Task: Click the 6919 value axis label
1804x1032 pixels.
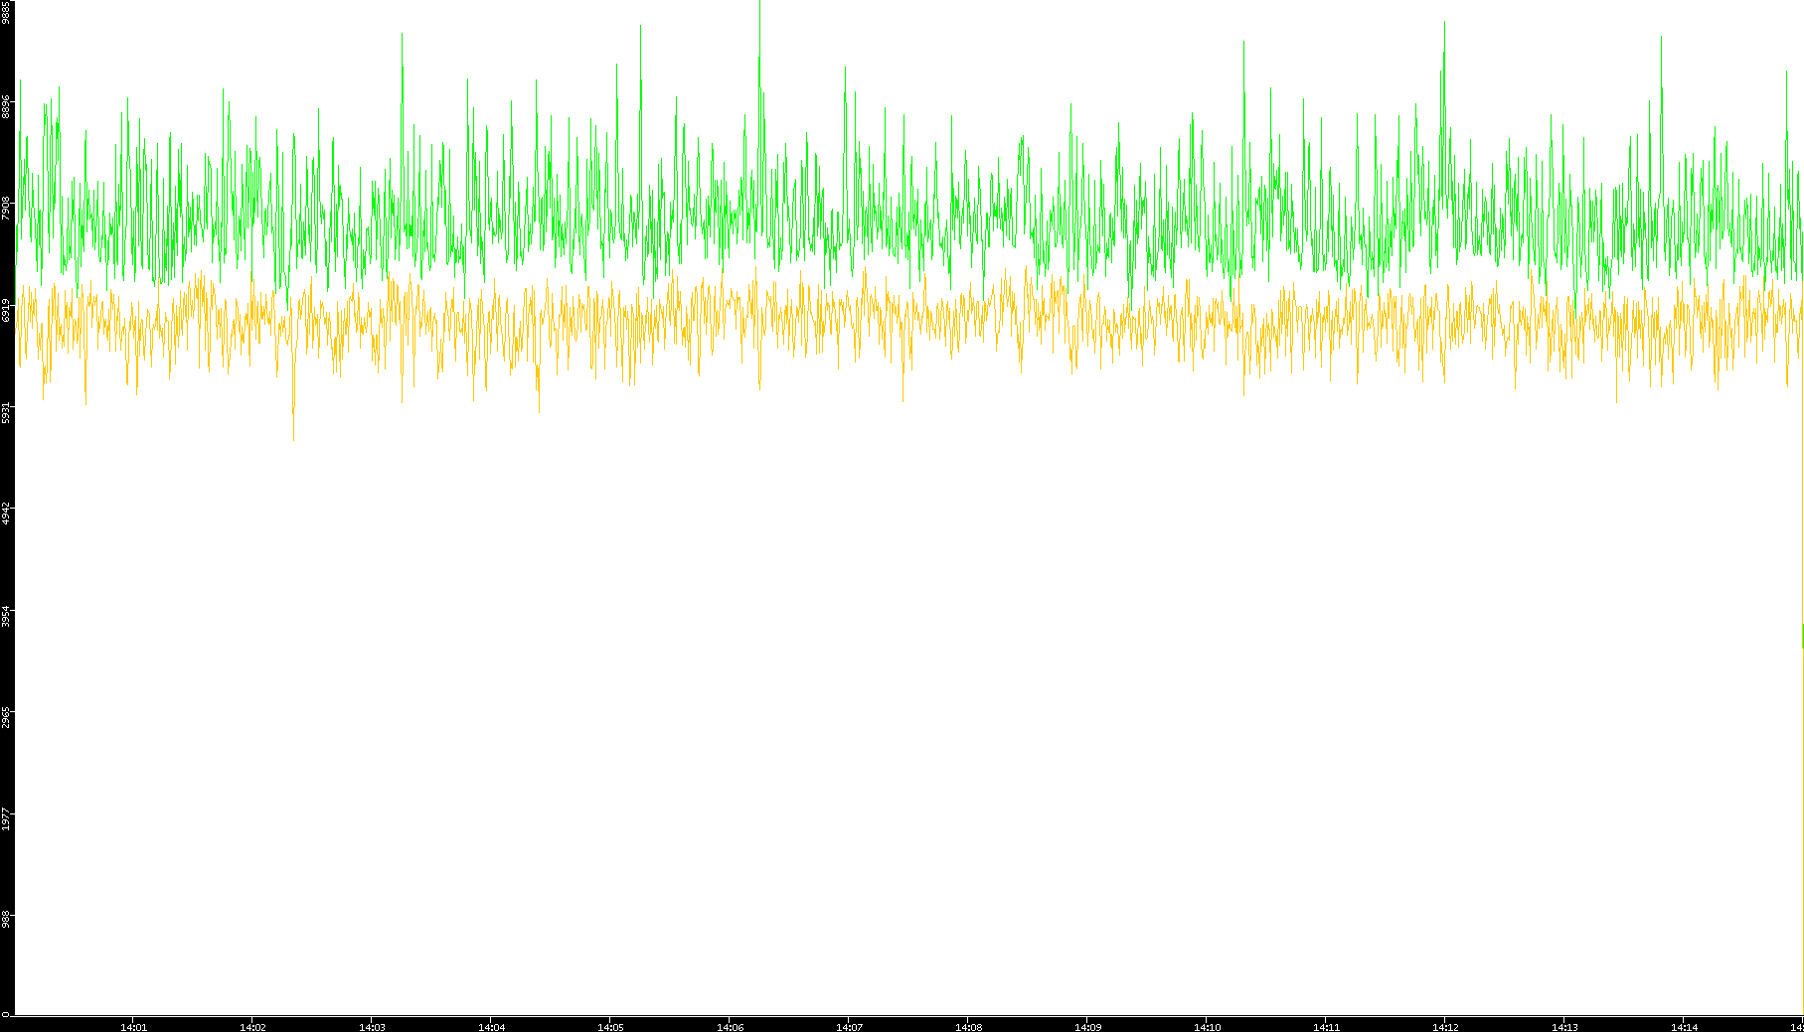Action: coord(6,310)
